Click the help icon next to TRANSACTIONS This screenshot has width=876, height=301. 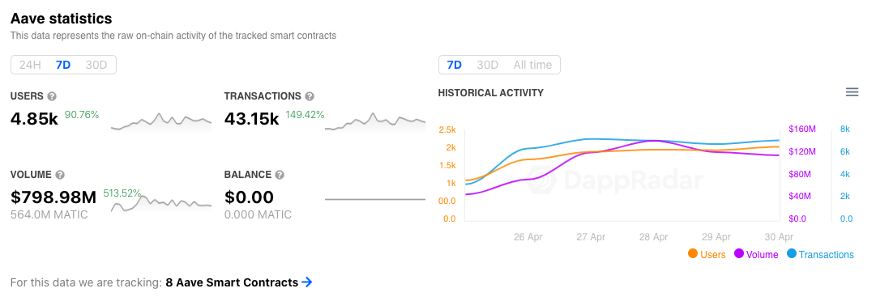pos(310,96)
